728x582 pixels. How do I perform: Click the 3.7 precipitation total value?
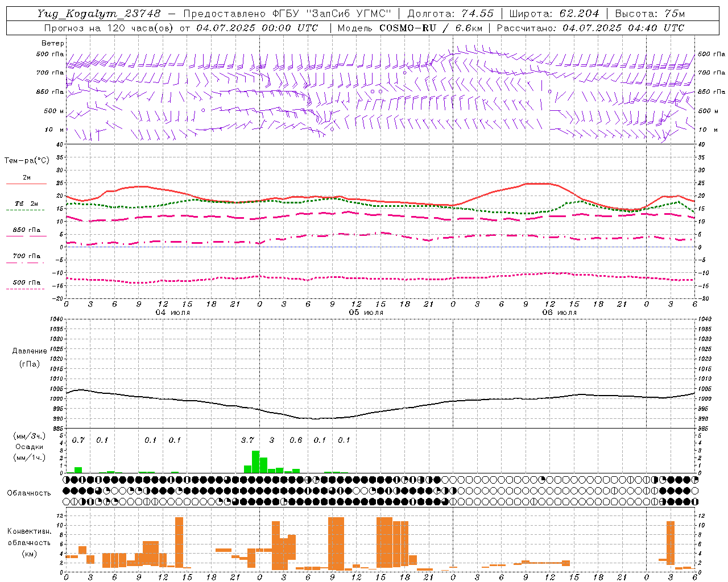(247, 440)
